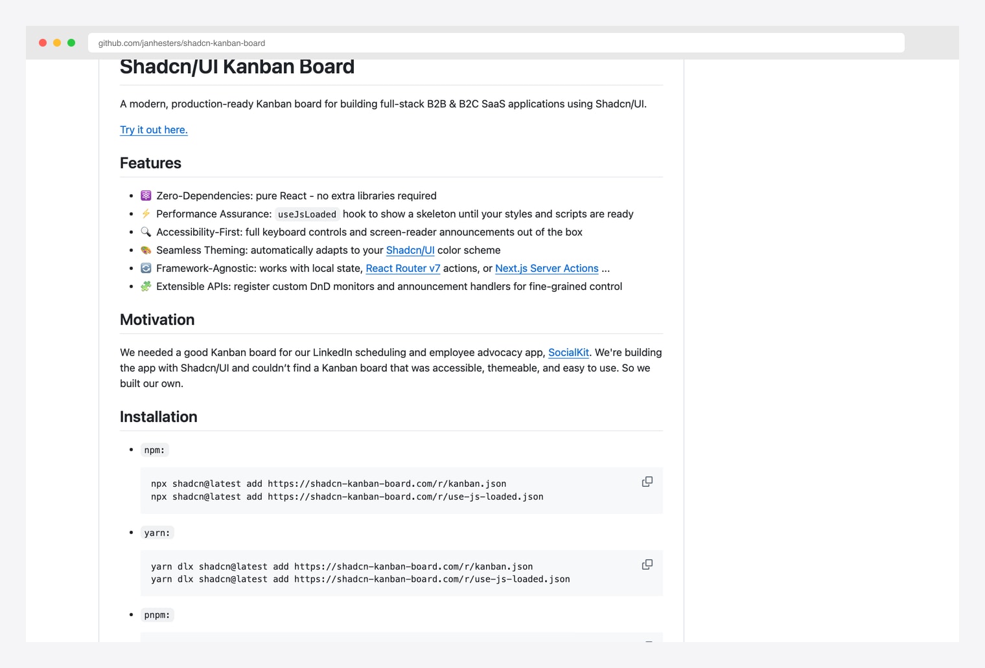This screenshot has height=668, width=985.
Task: Copy the npm install commands
Action: click(x=647, y=482)
